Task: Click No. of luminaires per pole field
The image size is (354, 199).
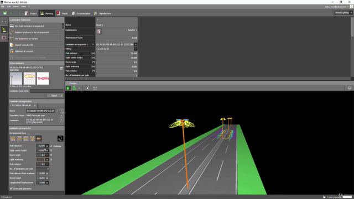Action: [x=43, y=169]
